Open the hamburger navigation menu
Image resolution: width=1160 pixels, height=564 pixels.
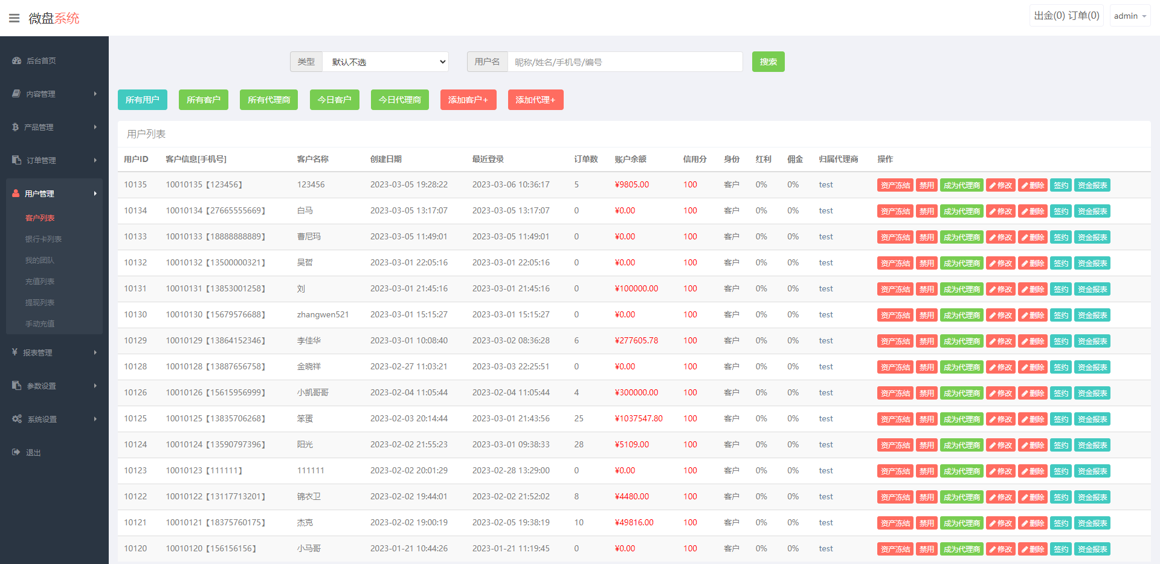tap(14, 18)
